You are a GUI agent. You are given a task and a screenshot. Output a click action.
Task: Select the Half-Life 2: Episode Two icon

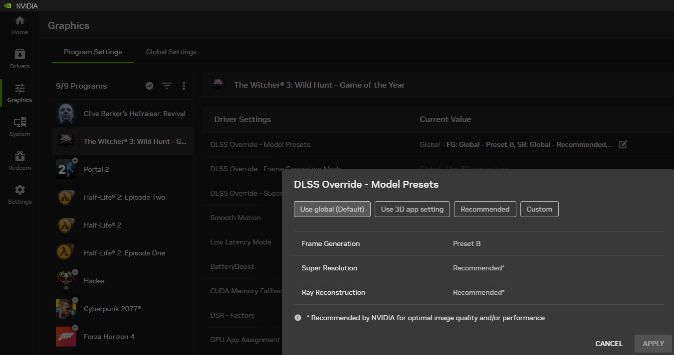(66, 197)
